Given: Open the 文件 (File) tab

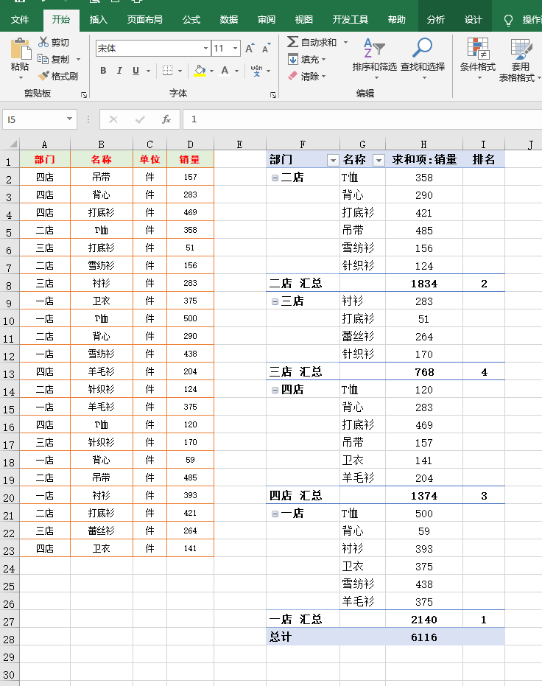Looking at the screenshot, I should click(20, 20).
